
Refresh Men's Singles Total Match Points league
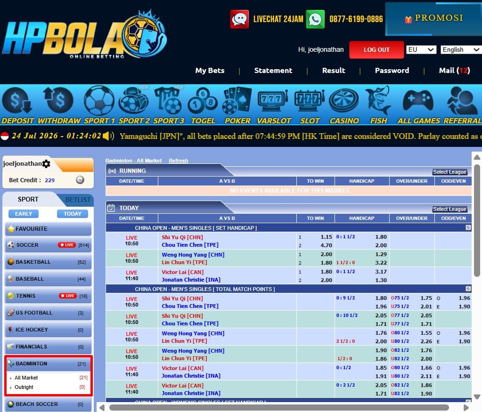point(468,289)
